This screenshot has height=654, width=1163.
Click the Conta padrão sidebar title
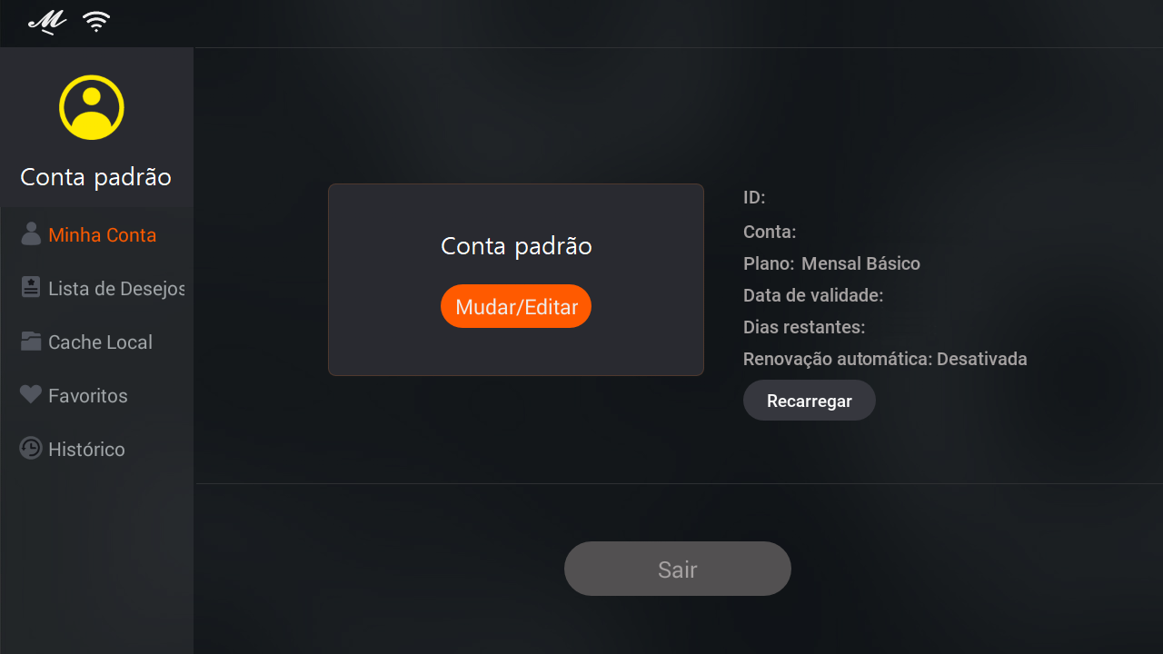coord(96,177)
